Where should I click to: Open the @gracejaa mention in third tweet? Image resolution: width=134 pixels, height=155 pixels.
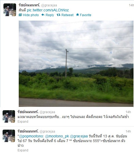click(79, 136)
